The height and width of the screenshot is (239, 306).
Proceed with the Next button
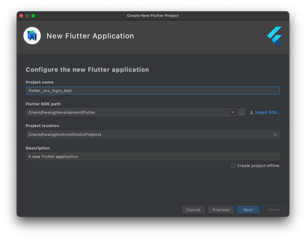click(248, 210)
